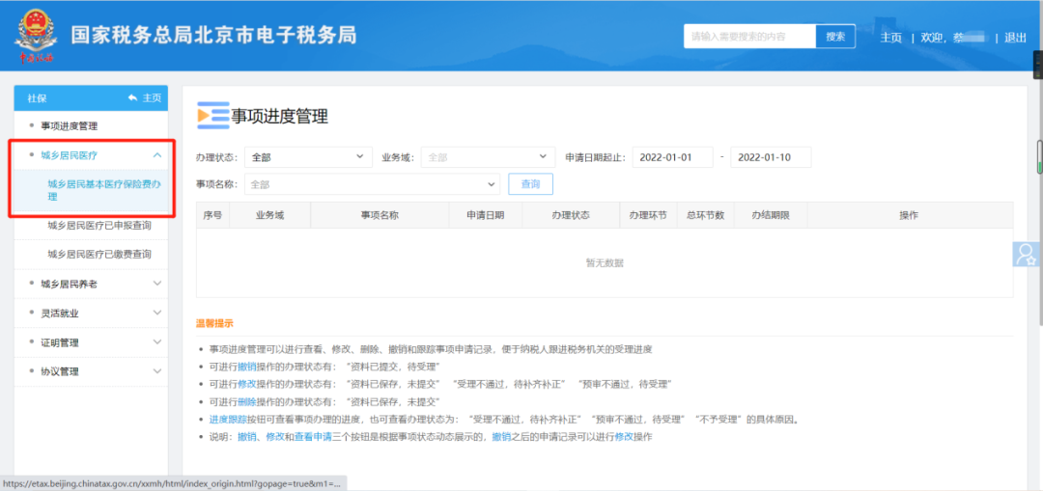
Task: Expand the 证明管理 section
Action: pyautogui.click(x=91, y=342)
